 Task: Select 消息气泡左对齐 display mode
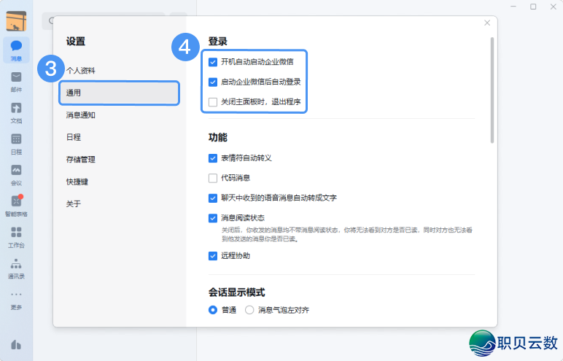tap(249, 310)
